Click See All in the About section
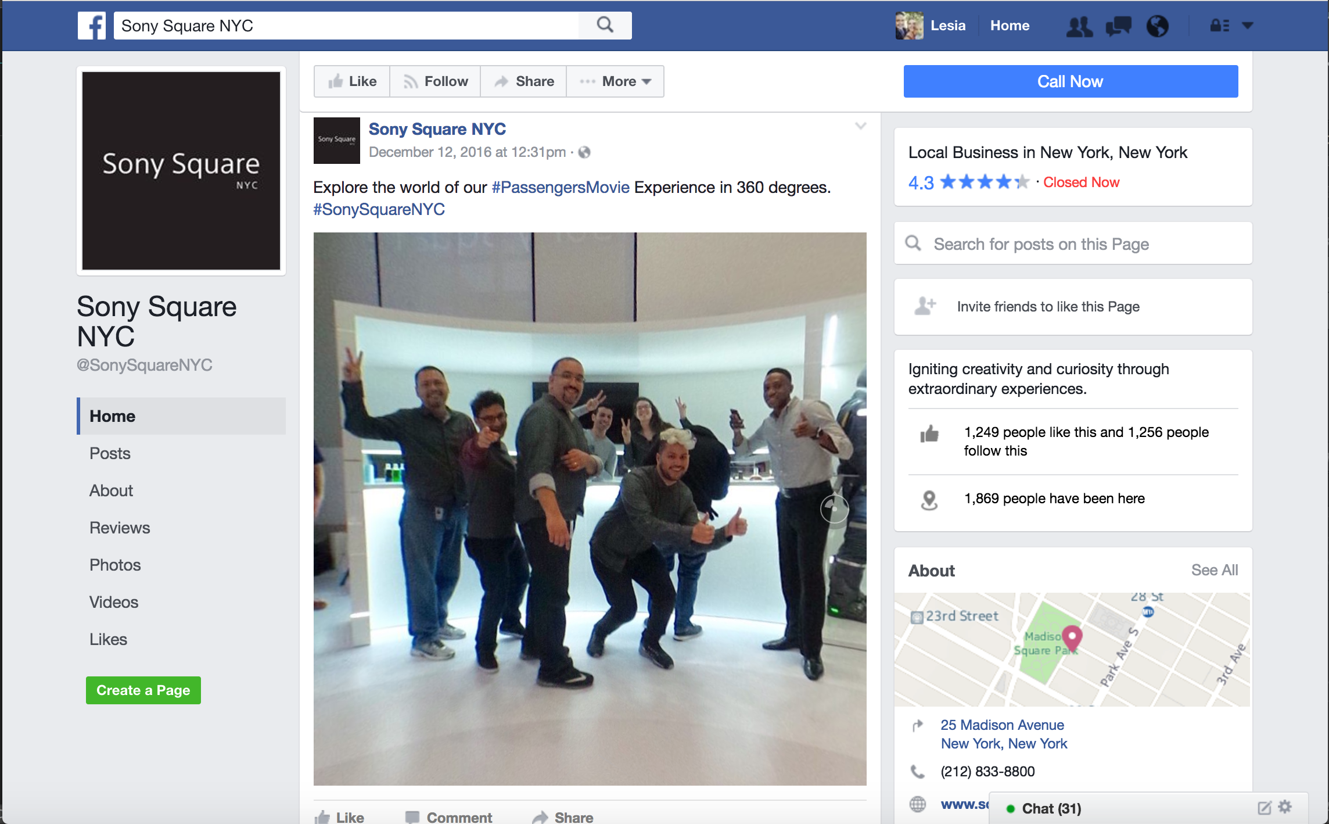The width and height of the screenshot is (1329, 824). point(1215,570)
